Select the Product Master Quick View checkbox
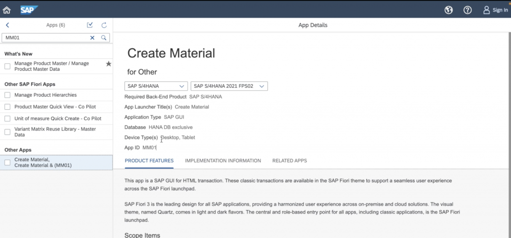The width and height of the screenshot is (511, 238). 7,106
